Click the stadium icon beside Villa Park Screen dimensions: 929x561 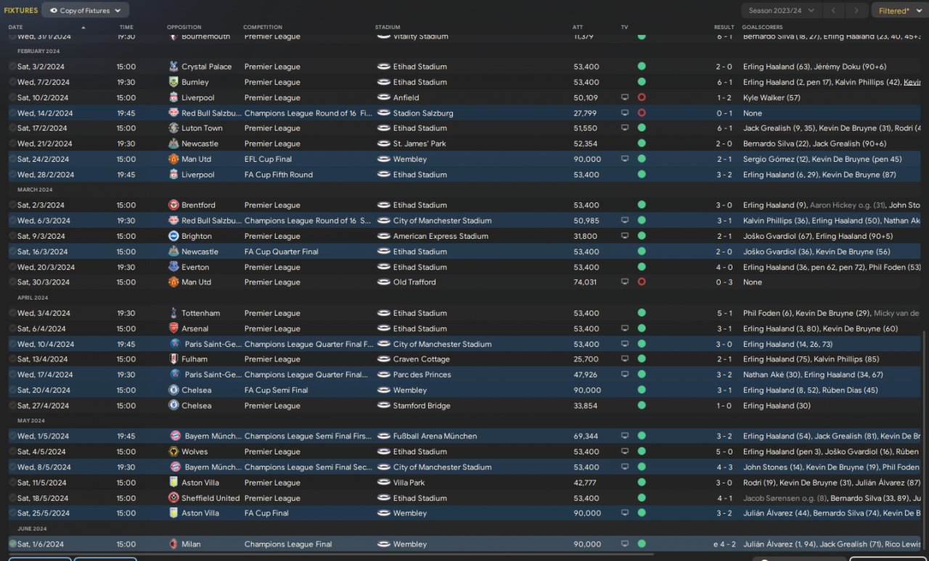point(384,483)
